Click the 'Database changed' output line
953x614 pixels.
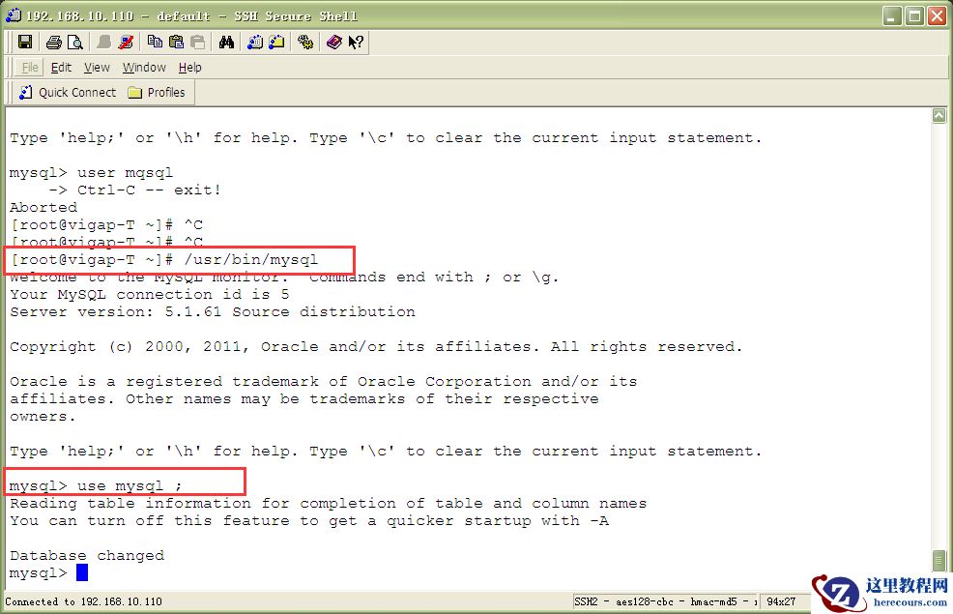[87, 555]
